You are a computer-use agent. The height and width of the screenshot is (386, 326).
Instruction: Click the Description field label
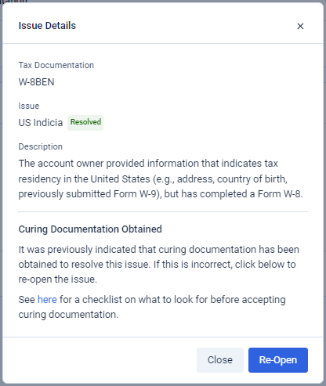41,146
